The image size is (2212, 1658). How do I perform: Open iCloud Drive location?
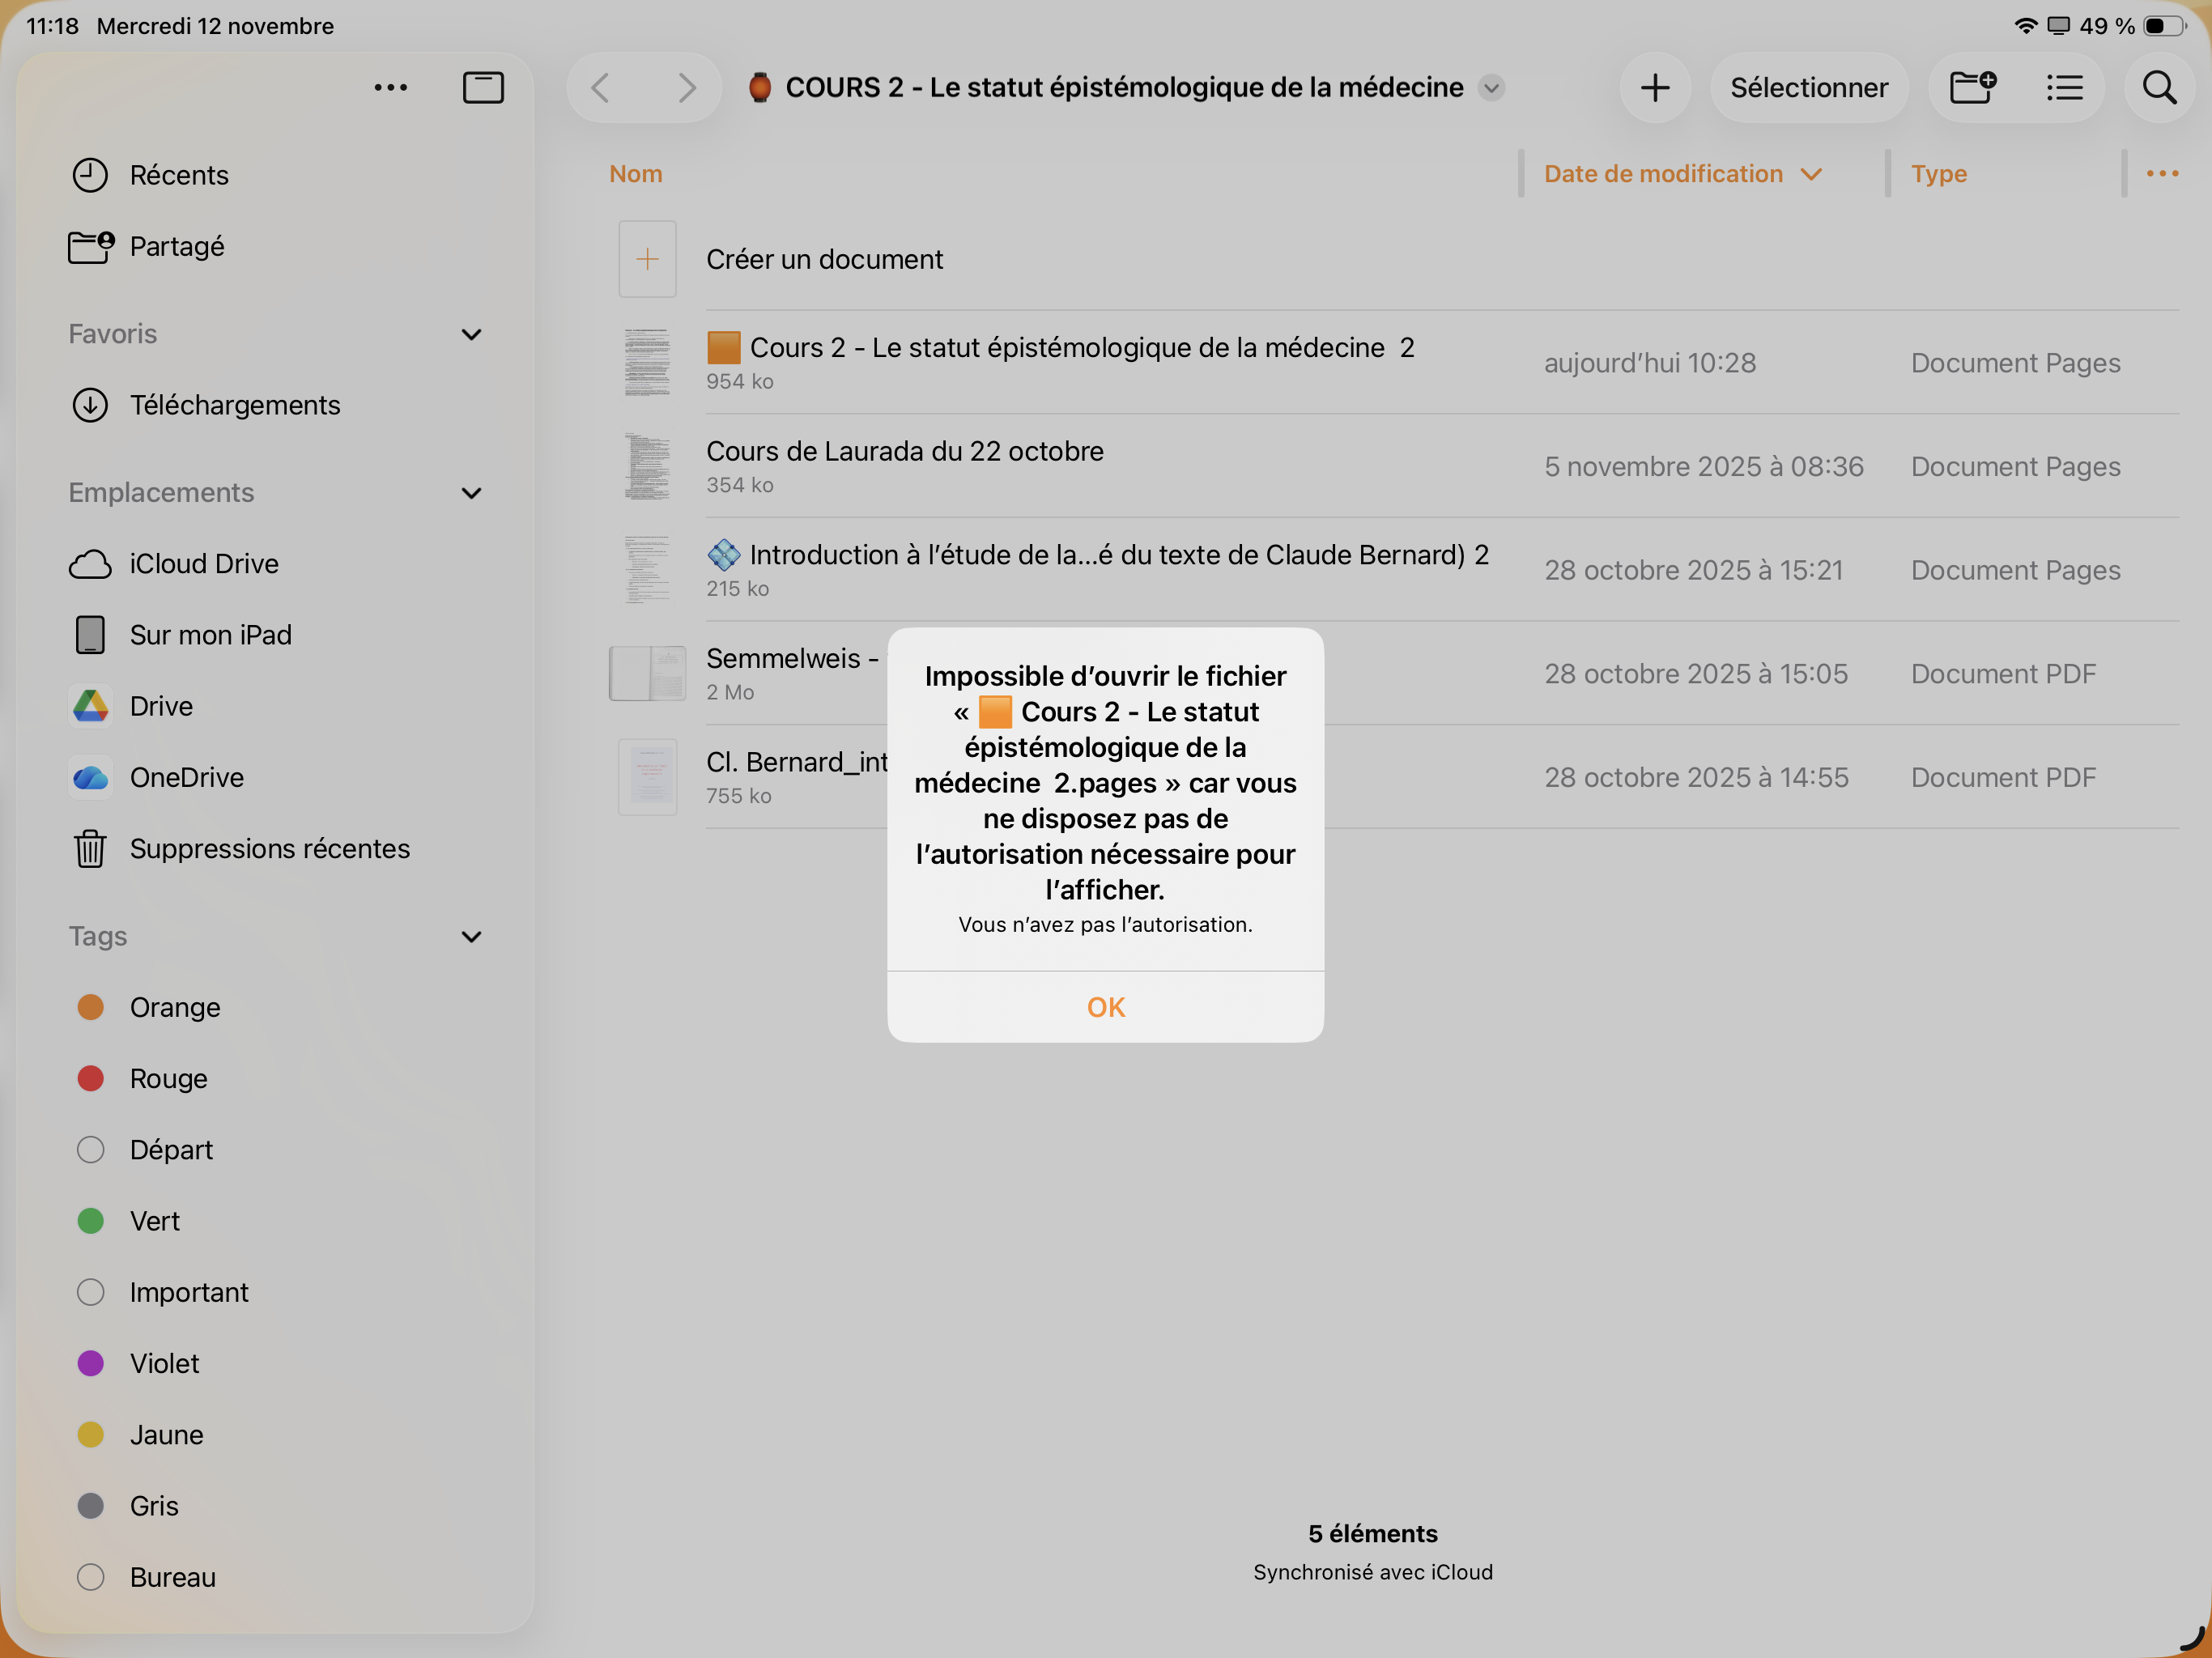pos(203,564)
